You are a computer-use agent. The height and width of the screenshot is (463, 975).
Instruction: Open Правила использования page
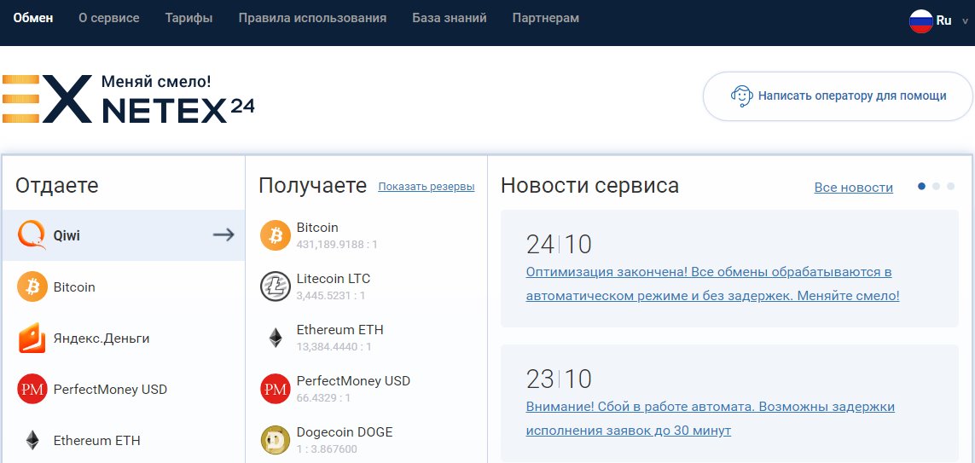[312, 18]
